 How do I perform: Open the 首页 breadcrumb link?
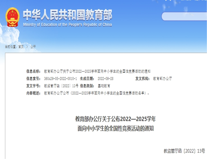click(21, 47)
